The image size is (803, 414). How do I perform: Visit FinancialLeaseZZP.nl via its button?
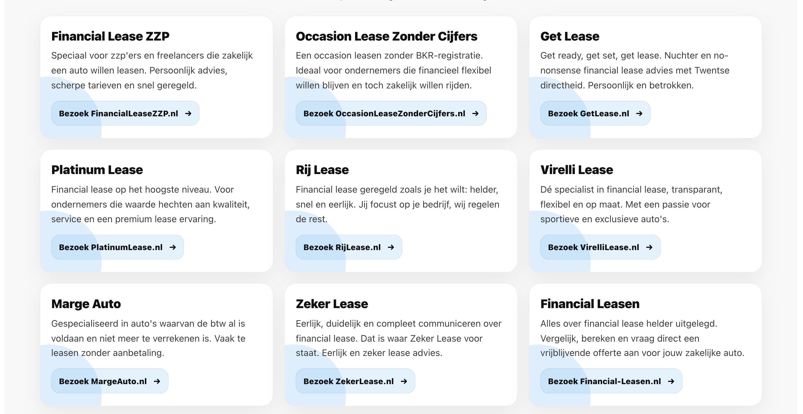coord(118,113)
